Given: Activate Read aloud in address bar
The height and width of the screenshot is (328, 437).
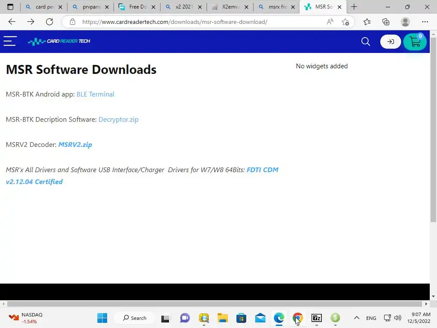Looking at the screenshot, I should [x=330, y=22].
